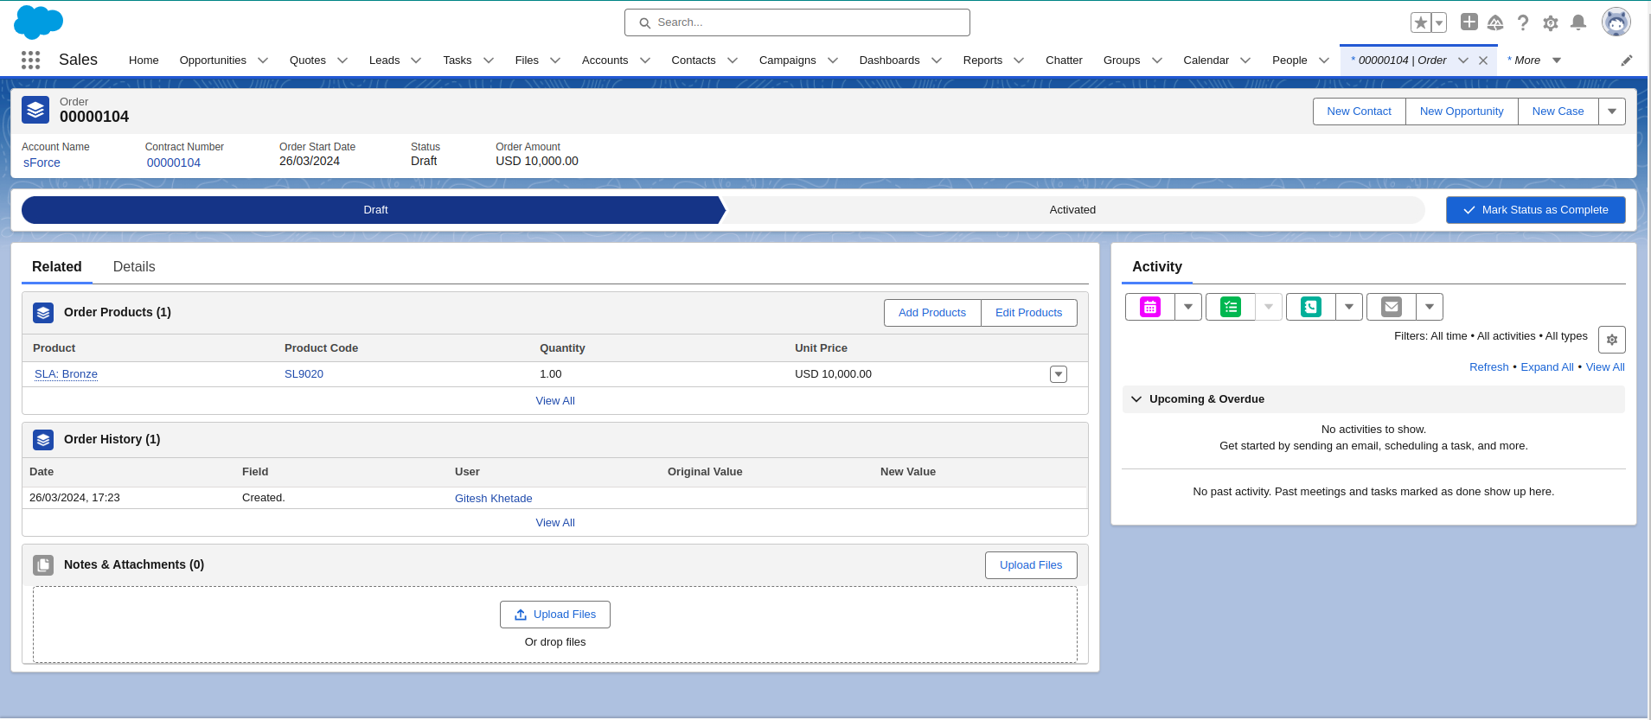
Task: Expand the Opportunities nav dropdown
Action: 263,61
